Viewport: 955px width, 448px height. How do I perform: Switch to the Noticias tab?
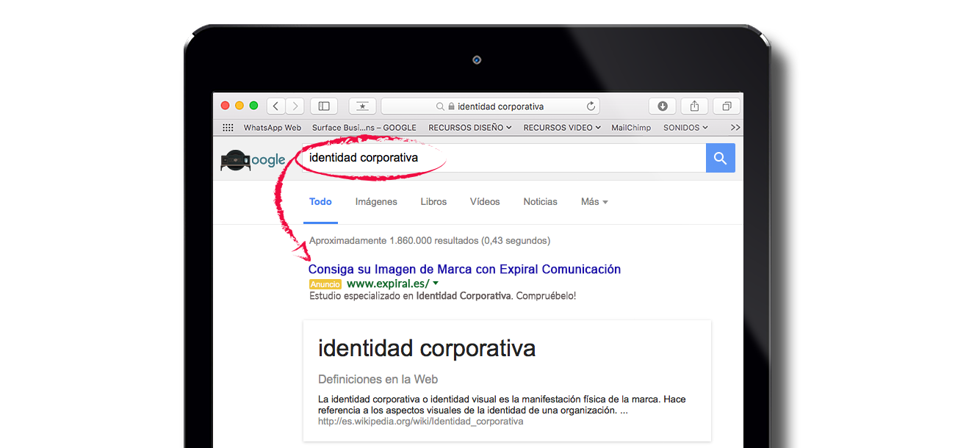(540, 201)
